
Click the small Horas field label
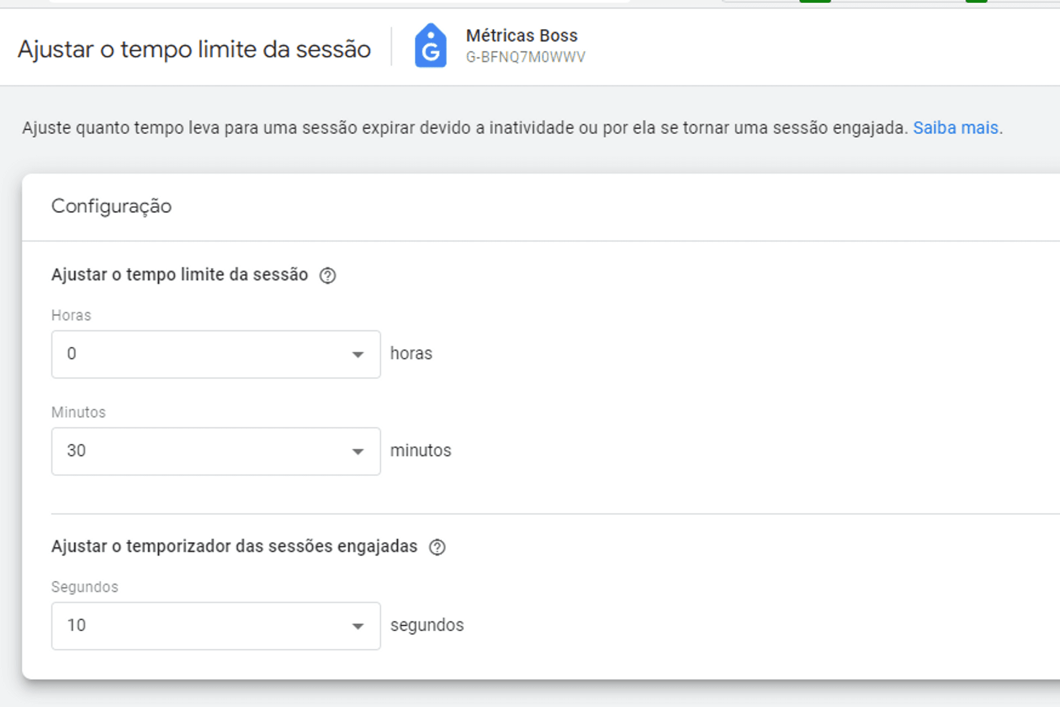(x=71, y=315)
